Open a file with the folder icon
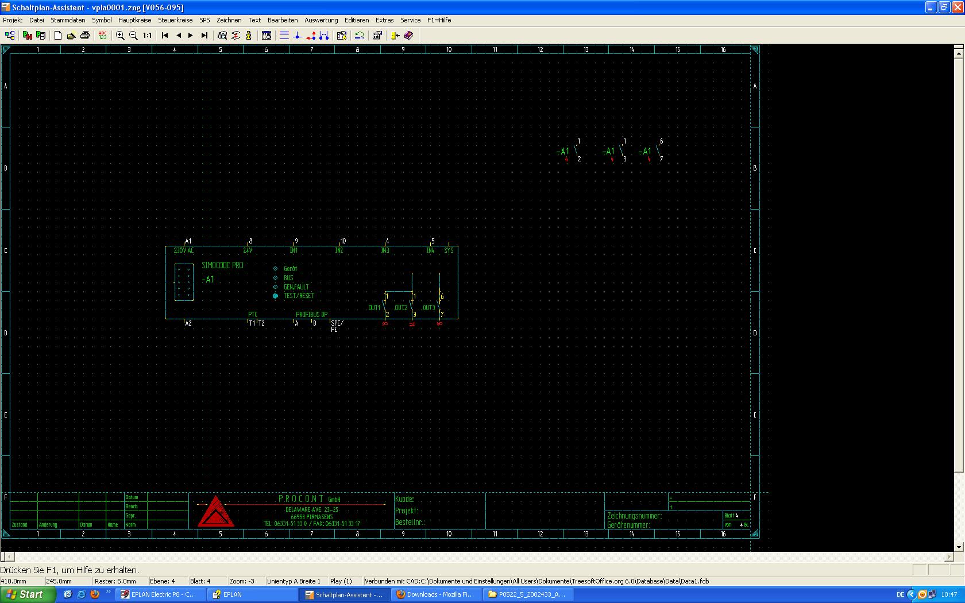 click(71, 36)
